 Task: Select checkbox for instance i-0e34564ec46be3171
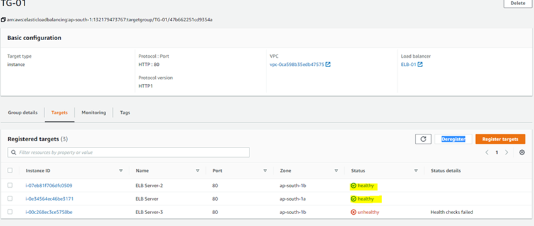point(10,198)
